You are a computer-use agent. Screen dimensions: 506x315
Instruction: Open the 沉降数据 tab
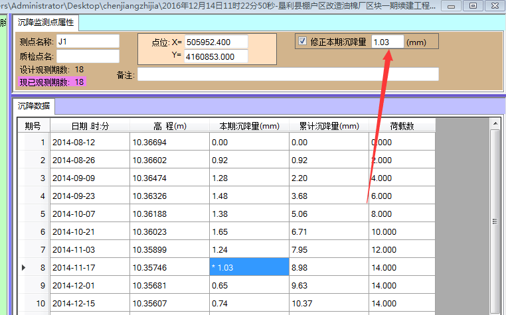34,106
